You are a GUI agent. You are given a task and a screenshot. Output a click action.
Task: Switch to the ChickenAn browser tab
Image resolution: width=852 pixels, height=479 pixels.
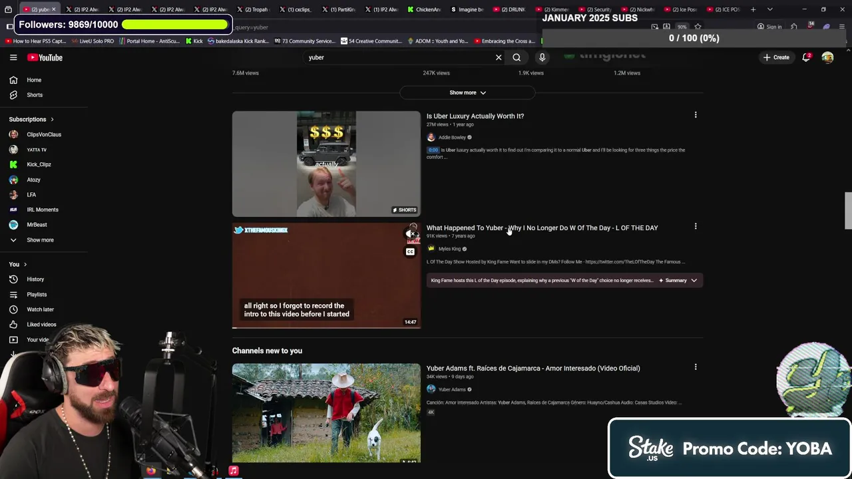click(424, 9)
